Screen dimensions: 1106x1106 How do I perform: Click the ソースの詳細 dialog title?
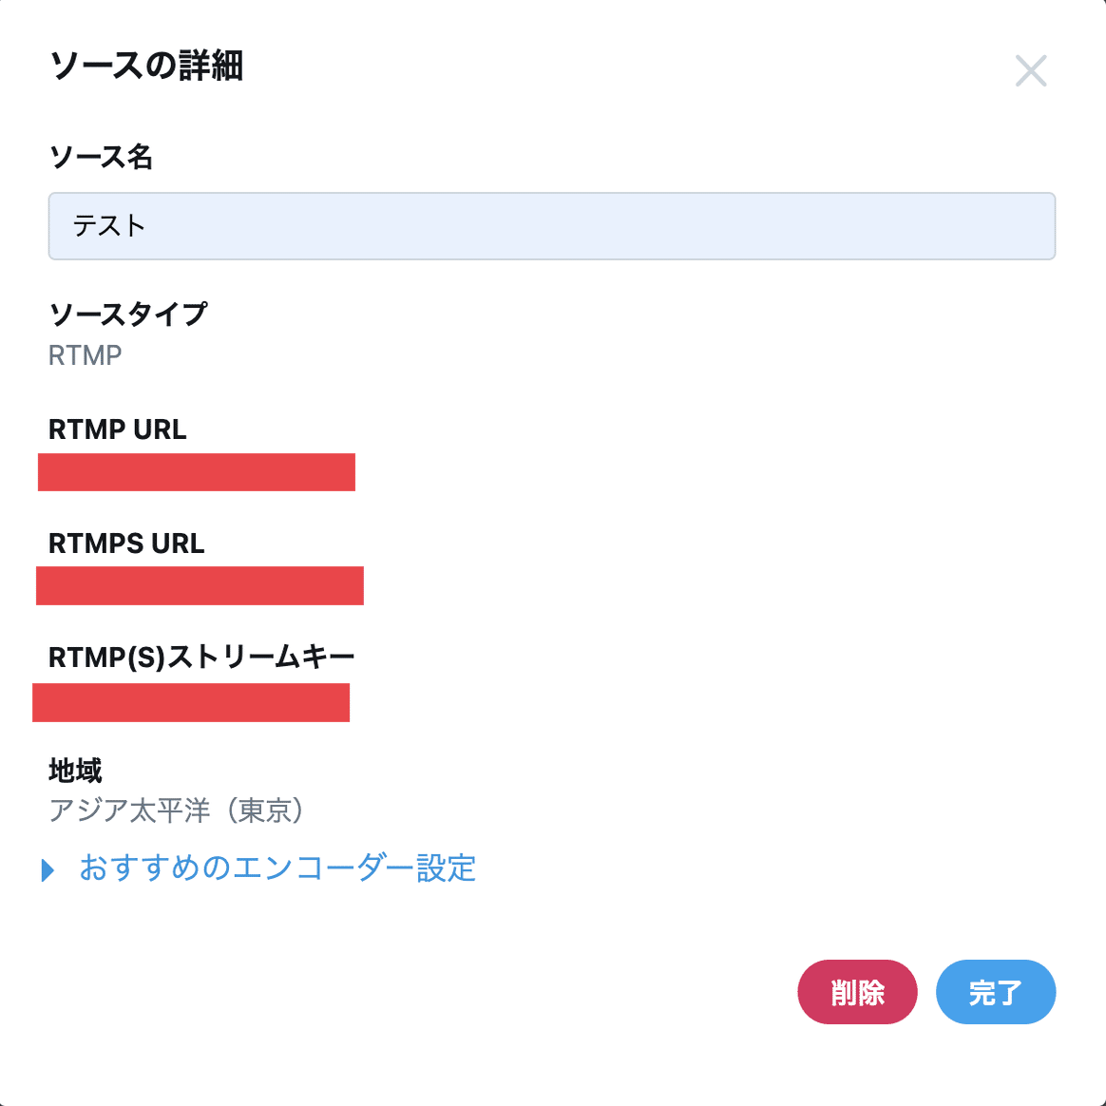(x=147, y=67)
